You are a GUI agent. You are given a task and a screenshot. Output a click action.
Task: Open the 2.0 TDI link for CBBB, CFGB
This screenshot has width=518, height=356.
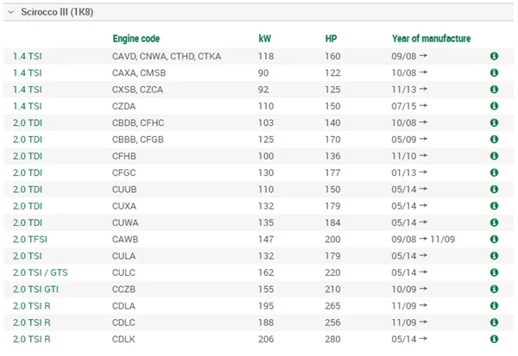28,140
